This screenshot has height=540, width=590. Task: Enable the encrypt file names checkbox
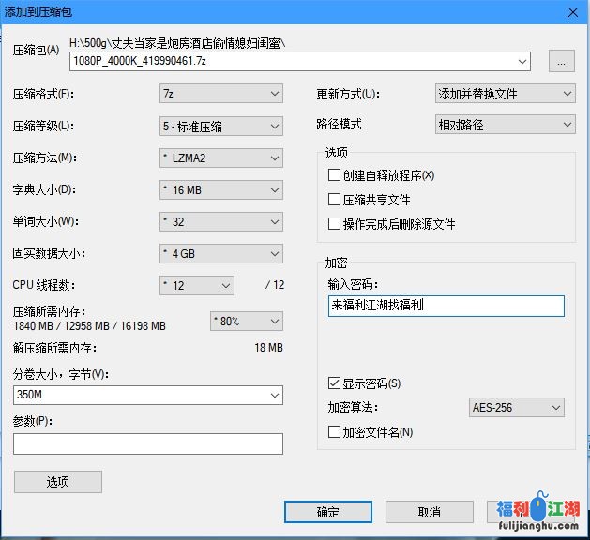pos(334,432)
